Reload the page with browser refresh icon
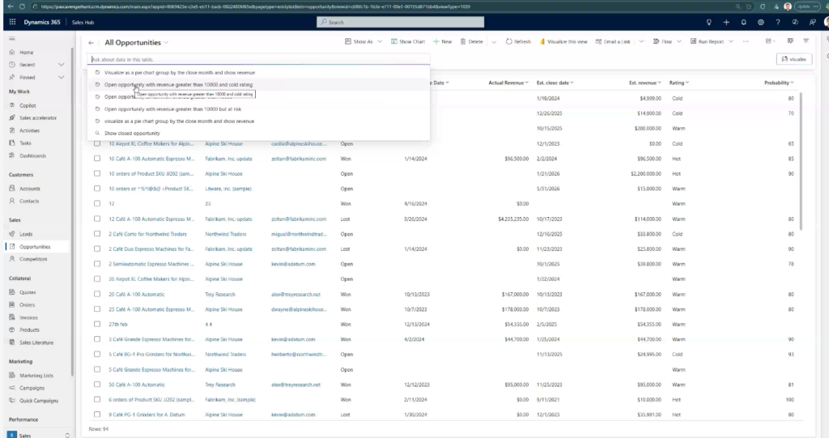Viewport: 829px width, 438px height. click(22, 6)
